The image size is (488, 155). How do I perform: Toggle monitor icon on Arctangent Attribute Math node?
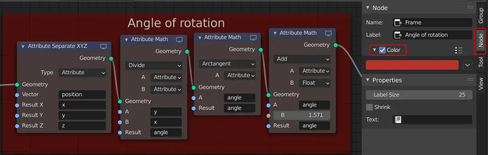coord(253,38)
